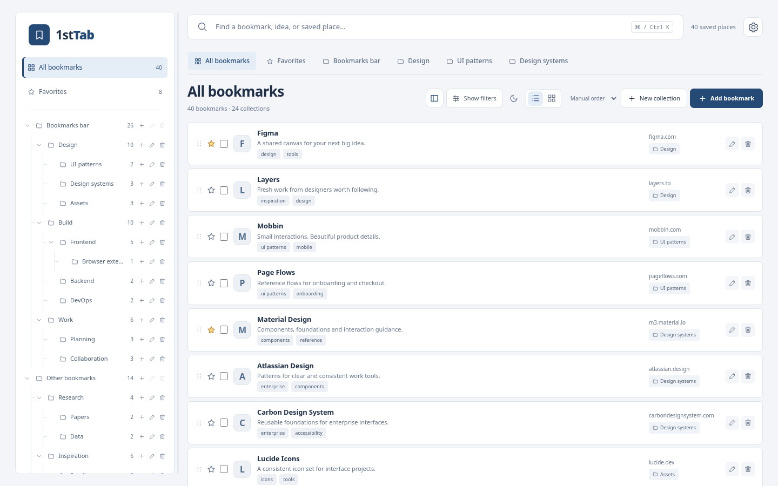Edit the Atlassian Design bookmark
Viewport: 778px width, 486px height.
[x=732, y=376]
